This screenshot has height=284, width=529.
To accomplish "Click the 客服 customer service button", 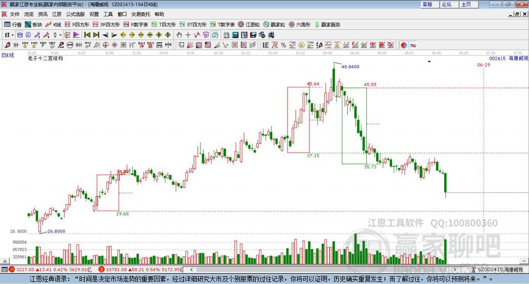I will coord(430,4).
